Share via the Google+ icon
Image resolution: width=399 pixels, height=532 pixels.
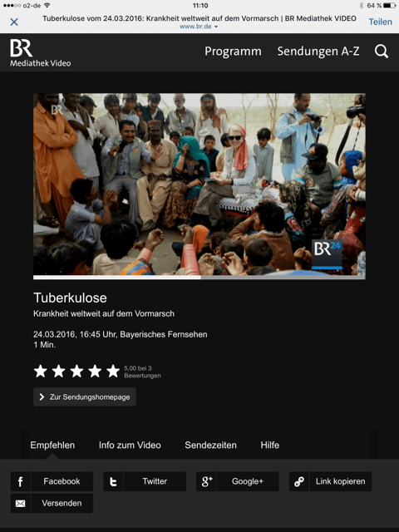tap(206, 481)
